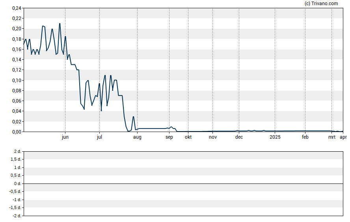Select the sep month label
Screen dimensions: 350x222
point(169,137)
